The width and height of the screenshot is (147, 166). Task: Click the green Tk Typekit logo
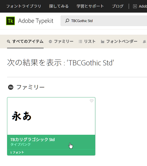click(x=10, y=21)
